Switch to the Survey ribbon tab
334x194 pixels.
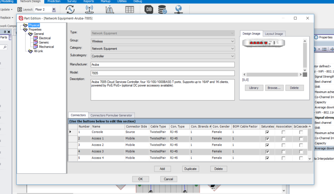click(x=72, y=1)
